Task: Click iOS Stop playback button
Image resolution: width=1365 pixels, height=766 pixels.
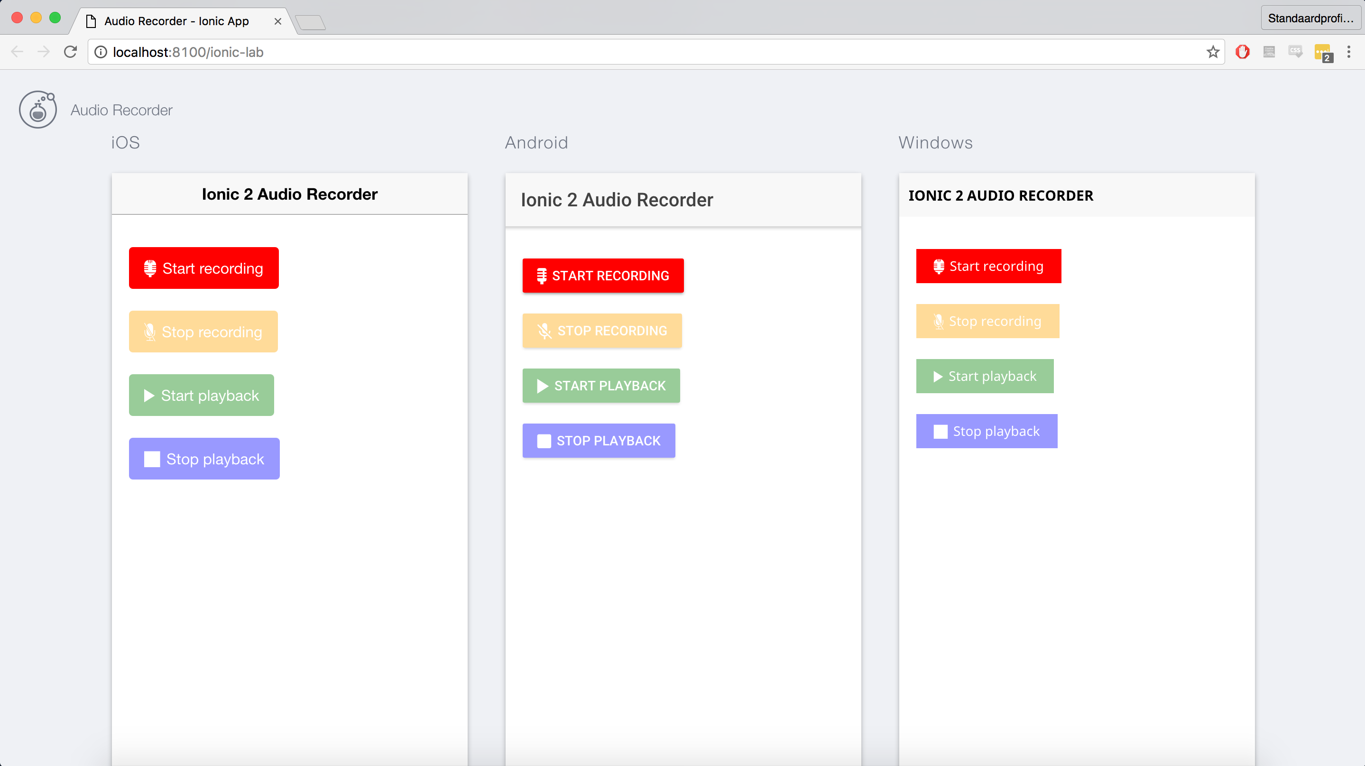Action: coord(204,459)
